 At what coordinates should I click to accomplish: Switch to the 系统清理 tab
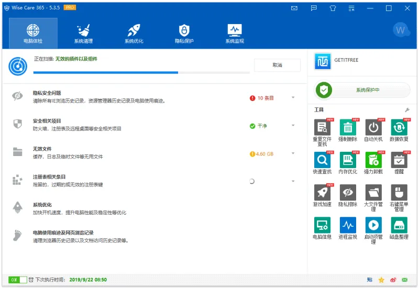point(84,33)
